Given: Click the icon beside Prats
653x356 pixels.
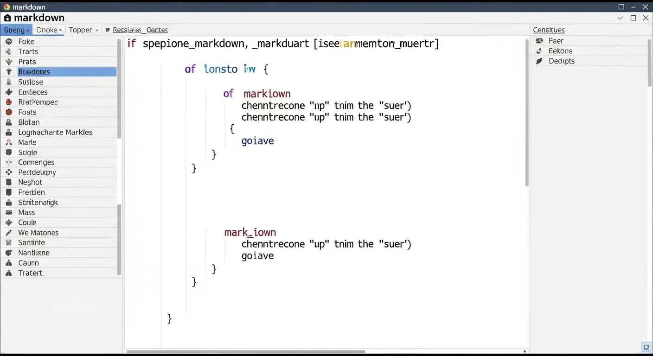Looking at the screenshot, I should click(x=9, y=62).
